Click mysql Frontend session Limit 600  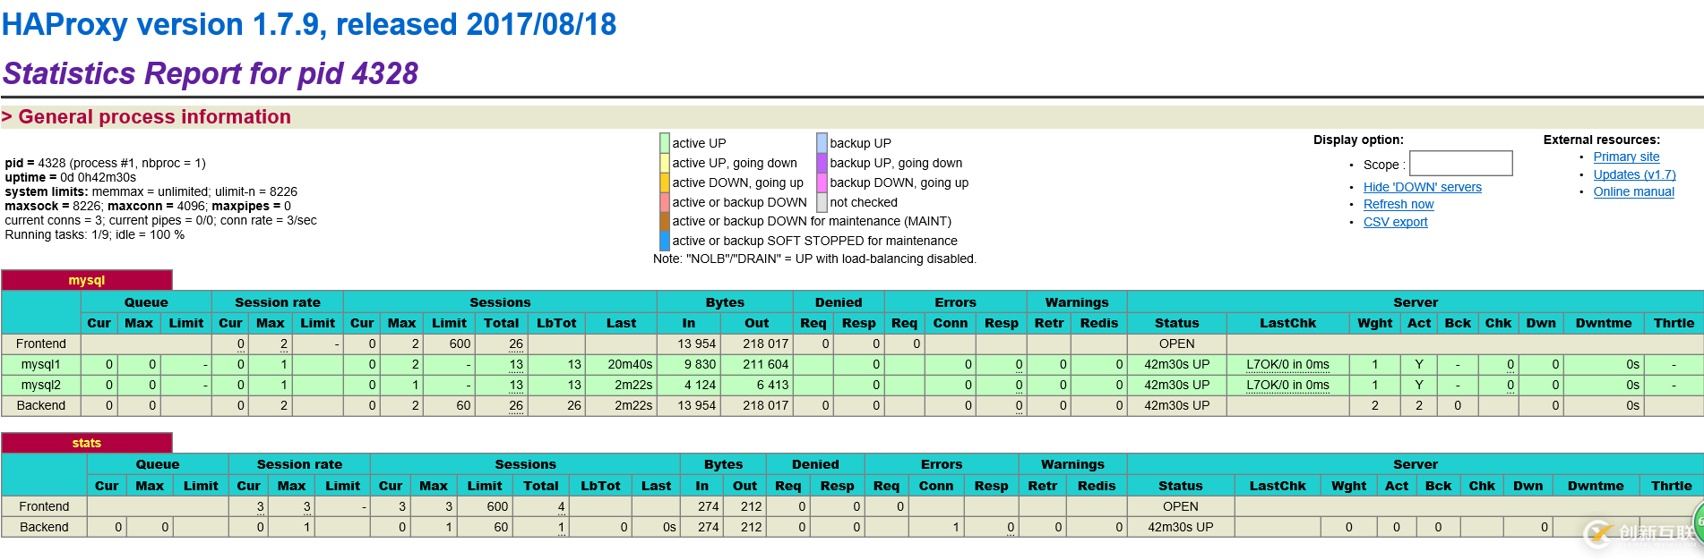tap(460, 344)
